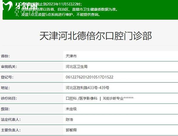Viewport: 178px width, 136px height.
Task: Select the X线诊断专业****** text
Action: (x=118, y=98)
